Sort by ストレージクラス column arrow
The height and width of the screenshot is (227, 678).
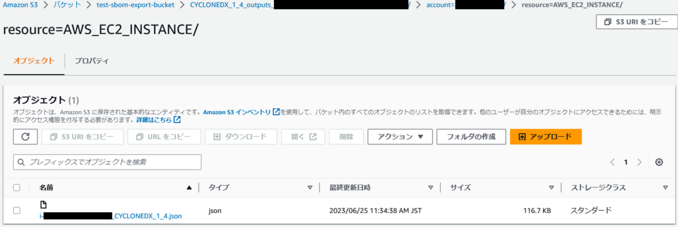point(665,187)
